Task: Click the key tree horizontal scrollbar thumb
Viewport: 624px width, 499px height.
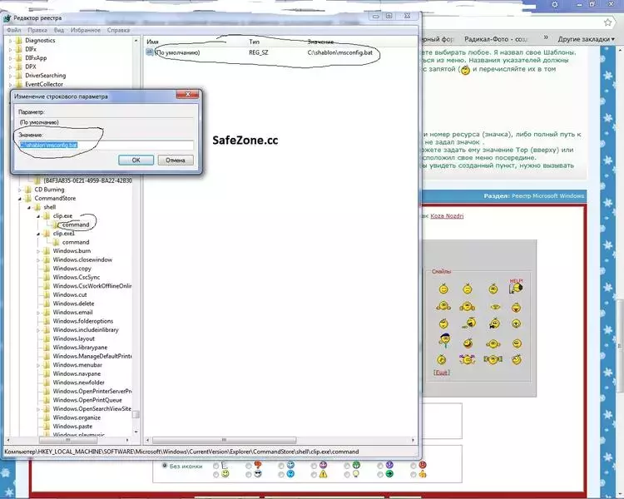Action: tap(67, 440)
